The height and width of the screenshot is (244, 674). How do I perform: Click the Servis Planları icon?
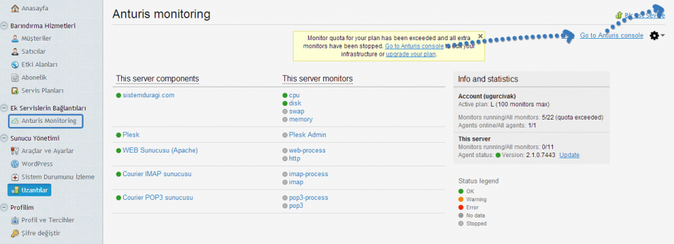(14, 91)
